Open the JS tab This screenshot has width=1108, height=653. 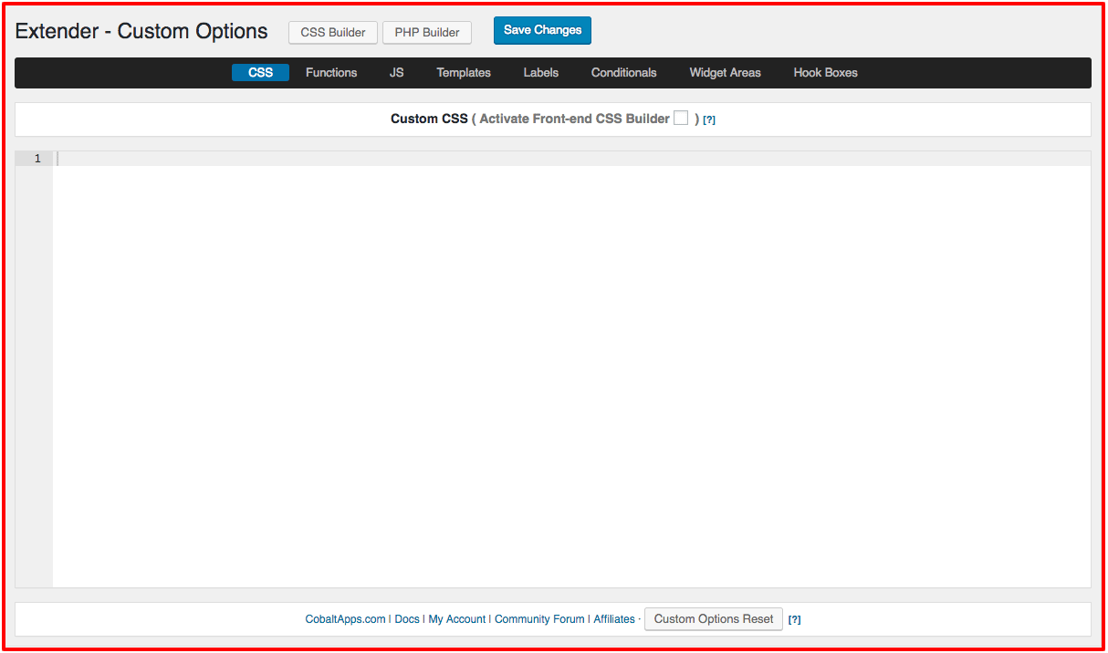pyautogui.click(x=396, y=73)
